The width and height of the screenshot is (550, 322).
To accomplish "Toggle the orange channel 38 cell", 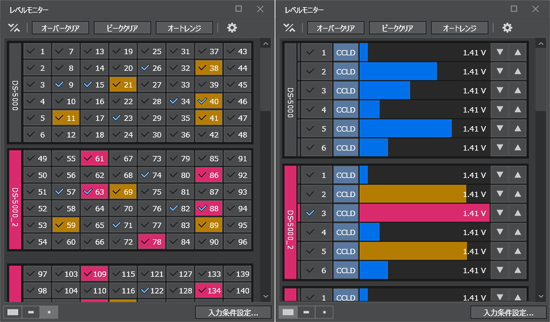I will coord(209,68).
